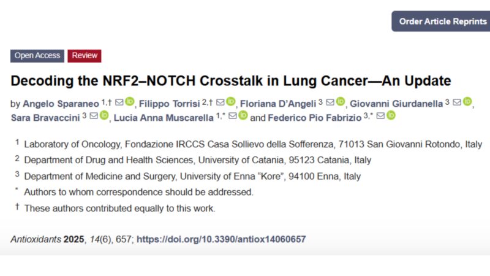This screenshot has width=490, height=276.
Task: Click email envelope icon for Filippo Torrisi
Action: (221, 102)
